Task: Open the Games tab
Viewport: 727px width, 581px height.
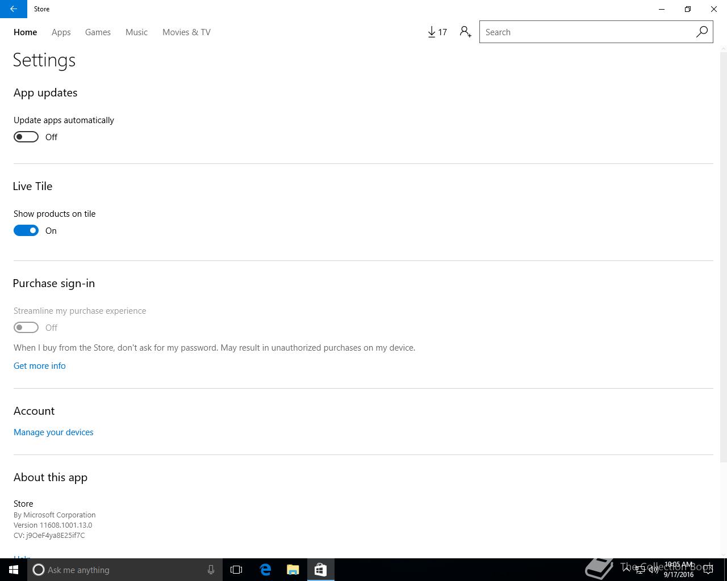Action: [x=98, y=32]
